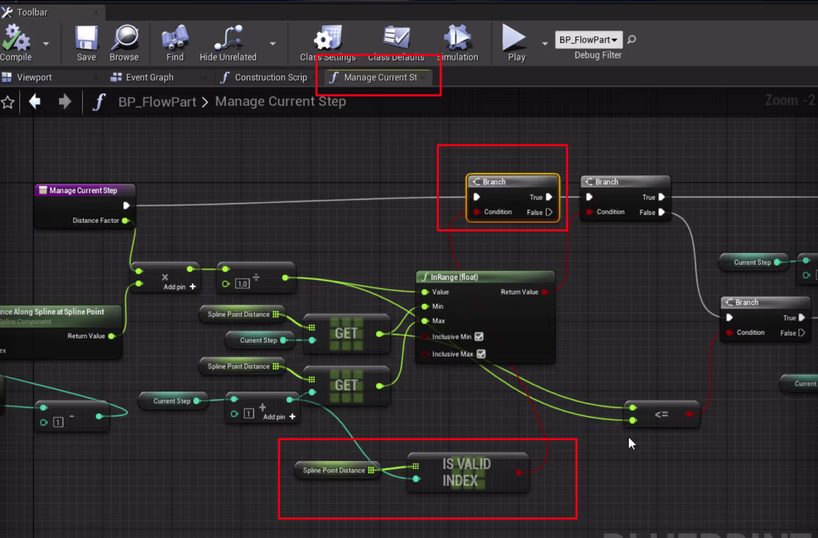Click the favorite star icon in the graph bar
The image size is (818, 538).
pos(8,102)
